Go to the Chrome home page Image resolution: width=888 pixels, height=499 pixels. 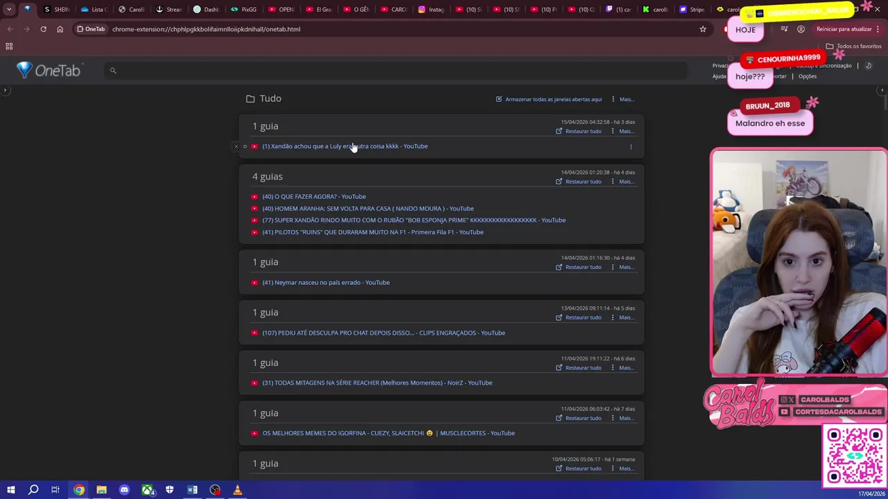[60, 29]
